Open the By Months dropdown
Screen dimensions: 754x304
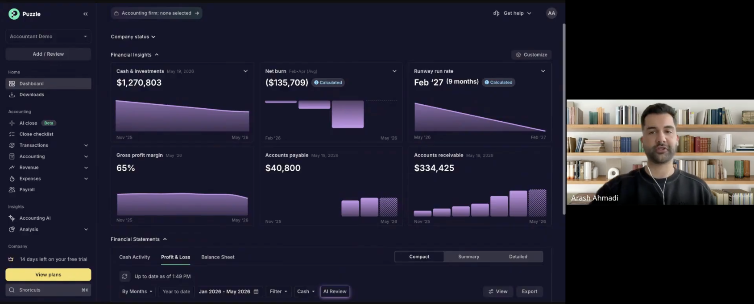(x=137, y=292)
